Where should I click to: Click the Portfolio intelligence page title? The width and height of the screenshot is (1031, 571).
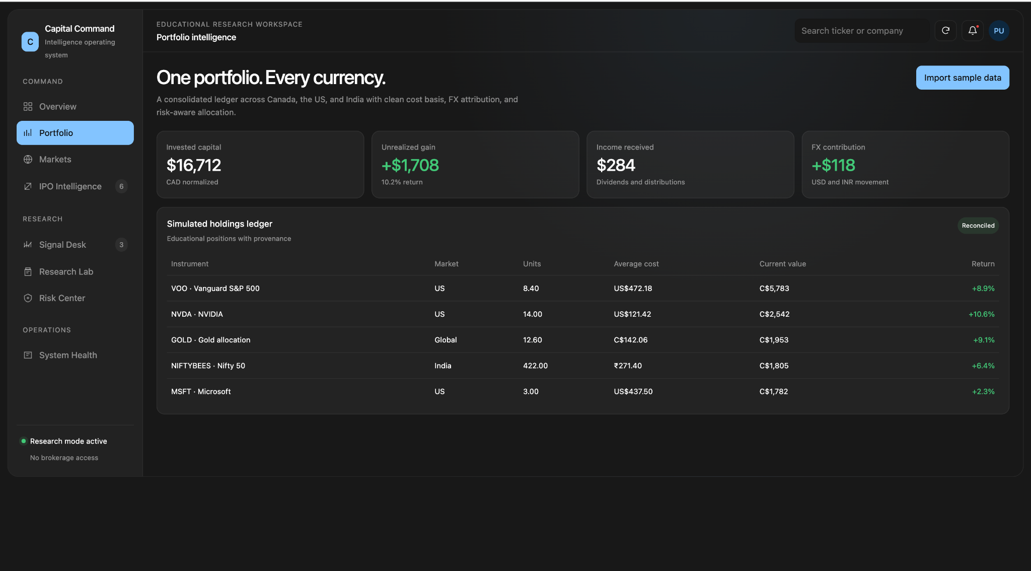[x=196, y=37]
